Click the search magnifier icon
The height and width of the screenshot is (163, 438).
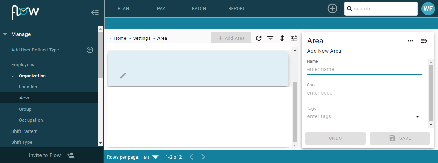(350, 9)
